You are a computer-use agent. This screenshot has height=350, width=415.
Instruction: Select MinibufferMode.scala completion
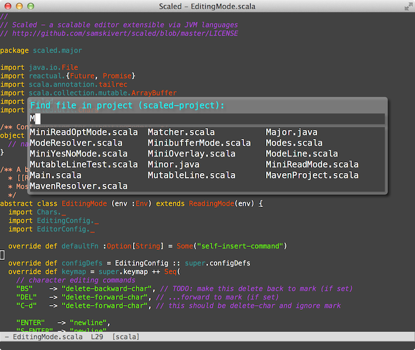200,143
